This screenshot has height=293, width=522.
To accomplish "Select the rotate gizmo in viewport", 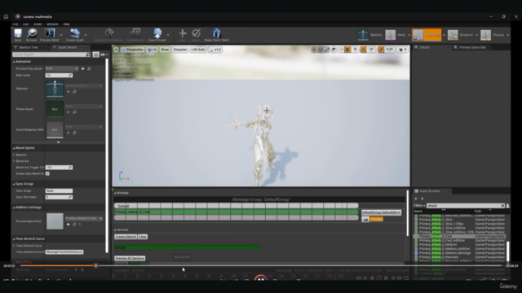I will (321, 50).
